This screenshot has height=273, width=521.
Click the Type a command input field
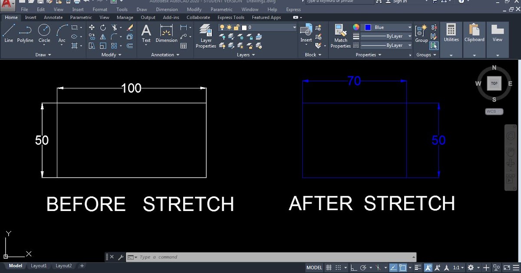coord(217,257)
